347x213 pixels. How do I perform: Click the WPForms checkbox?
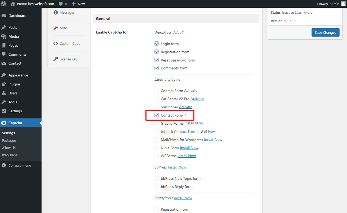pos(157,156)
